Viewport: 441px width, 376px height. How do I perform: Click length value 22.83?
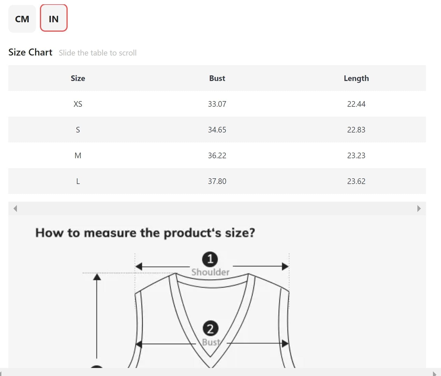coord(356,130)
